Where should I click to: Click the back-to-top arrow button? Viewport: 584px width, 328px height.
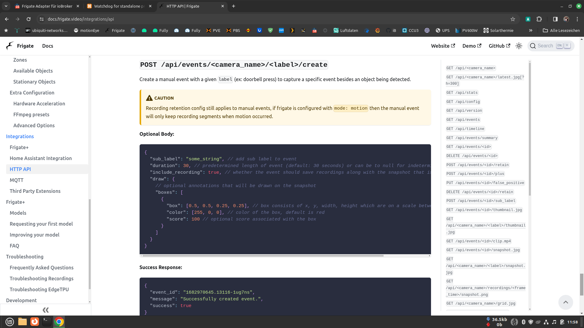(565, 302)
